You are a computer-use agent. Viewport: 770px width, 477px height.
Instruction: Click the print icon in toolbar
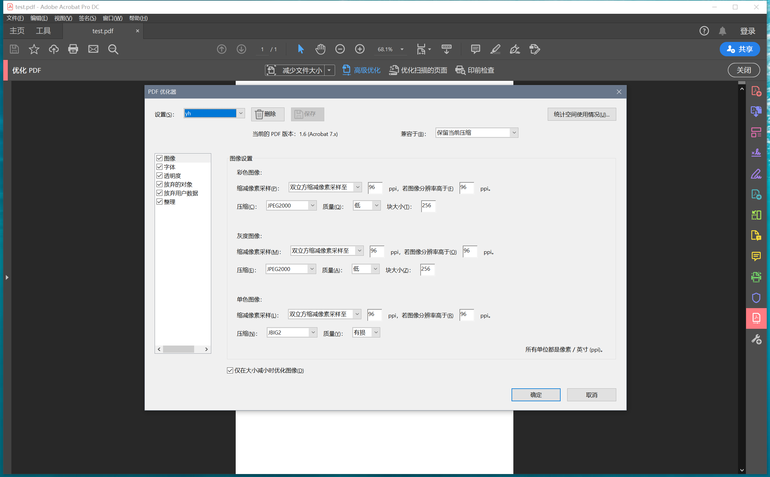[x=73, y=49]
